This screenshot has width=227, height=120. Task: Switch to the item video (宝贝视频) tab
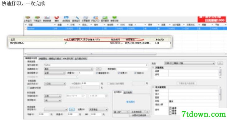[128, 92]
